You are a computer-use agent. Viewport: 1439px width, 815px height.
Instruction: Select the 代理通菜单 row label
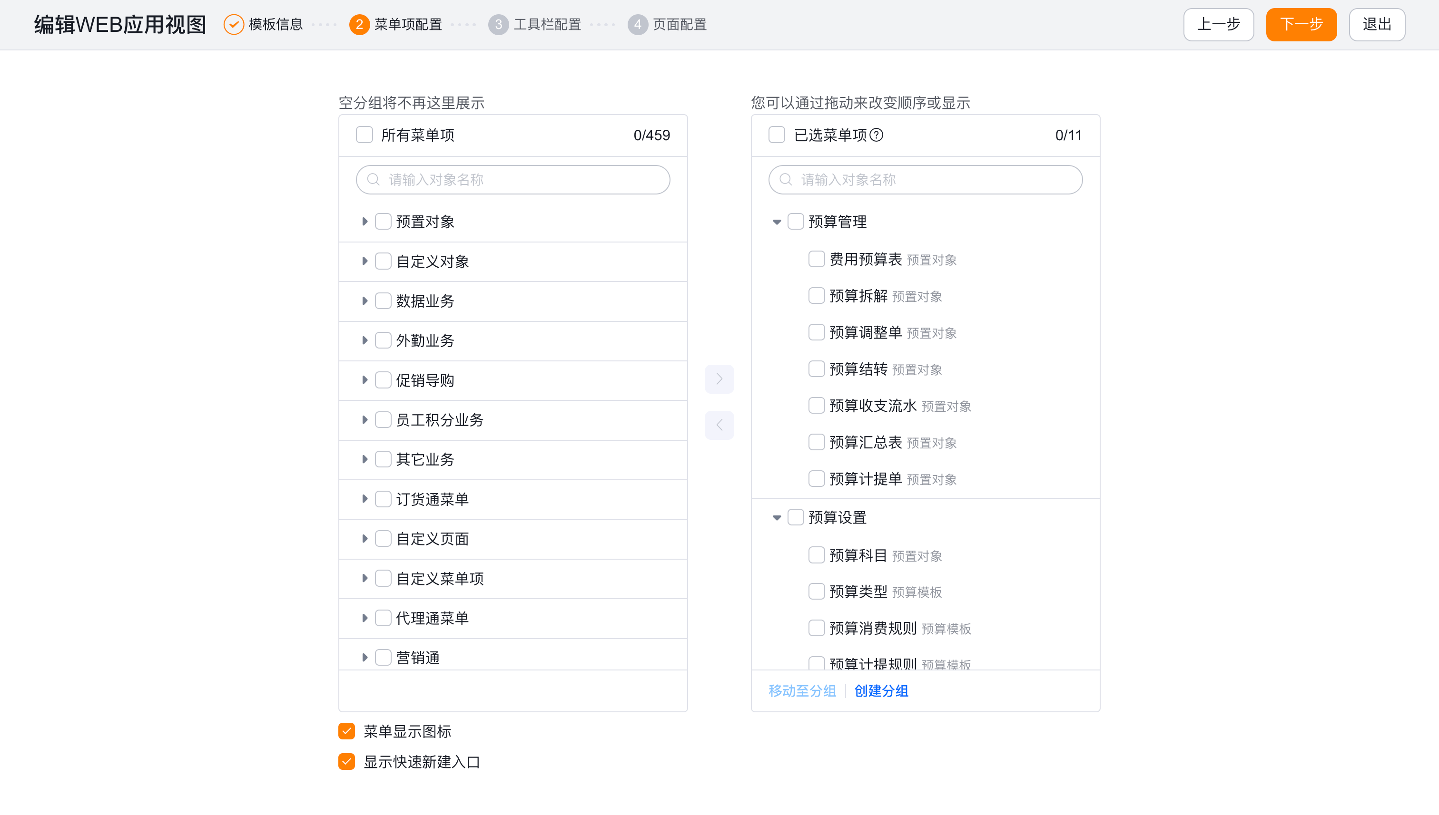click(x=433, y=619)
